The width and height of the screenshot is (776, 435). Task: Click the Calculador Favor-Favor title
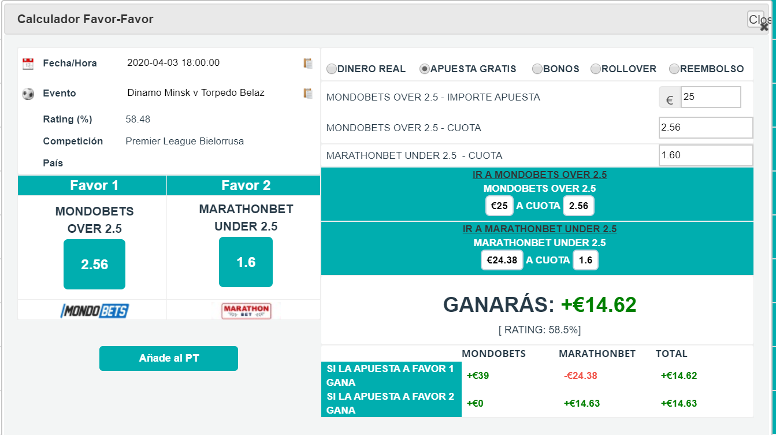click(85, 19)
